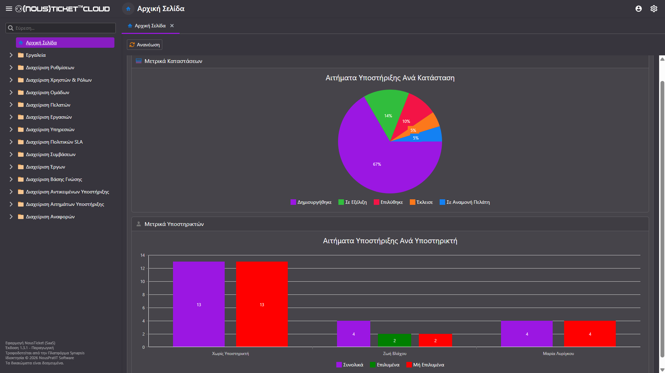Click green bar 2 for Ζωή Βλάχου
Viewport: 665px width, 373px height.
pyautogui.click(x=394, y=340)
